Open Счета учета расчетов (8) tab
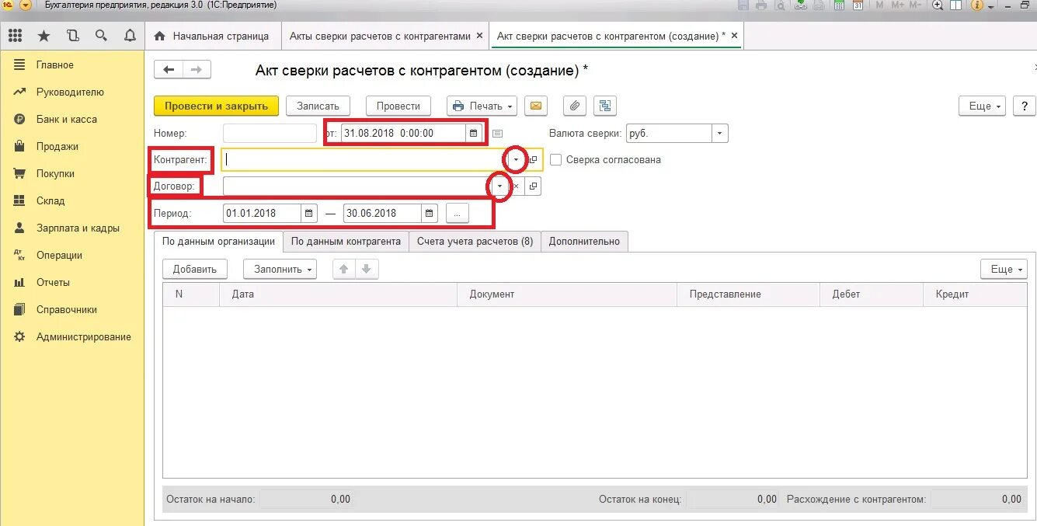 pyautogui.click(x=475, y=242)
